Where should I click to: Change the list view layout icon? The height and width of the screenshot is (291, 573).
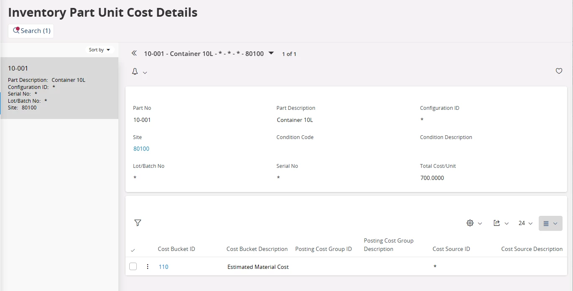click(x=546, y=223)
